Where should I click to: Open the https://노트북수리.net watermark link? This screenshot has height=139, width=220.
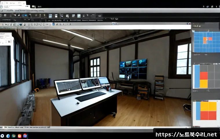[x=186, y=135]
